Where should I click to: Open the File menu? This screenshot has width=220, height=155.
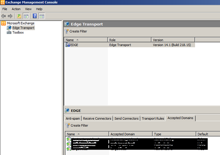click(5, 9)
